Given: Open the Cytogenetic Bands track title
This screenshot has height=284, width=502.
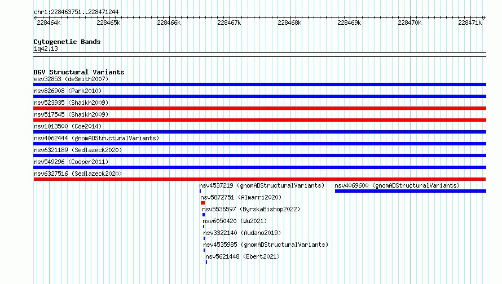Looking at the screenshot, I should click(67, 42).
